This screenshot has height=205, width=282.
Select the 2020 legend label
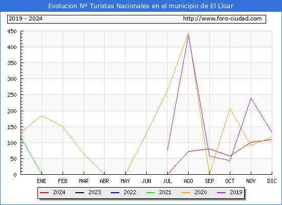coord(200,192)
